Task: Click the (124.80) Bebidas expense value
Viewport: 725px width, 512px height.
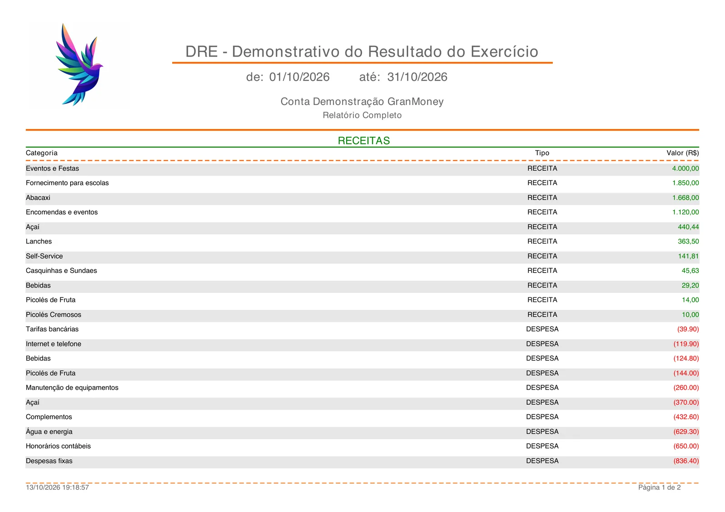Action: 686,359
